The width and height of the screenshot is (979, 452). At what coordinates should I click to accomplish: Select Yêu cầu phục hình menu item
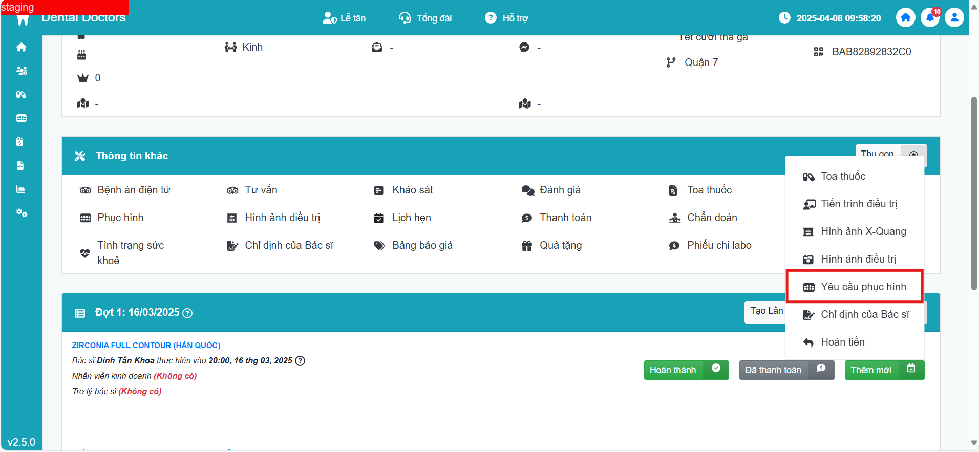click(x=863, y=287)
